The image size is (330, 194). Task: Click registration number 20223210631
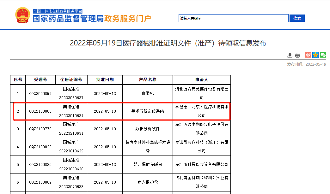(71, 133)
